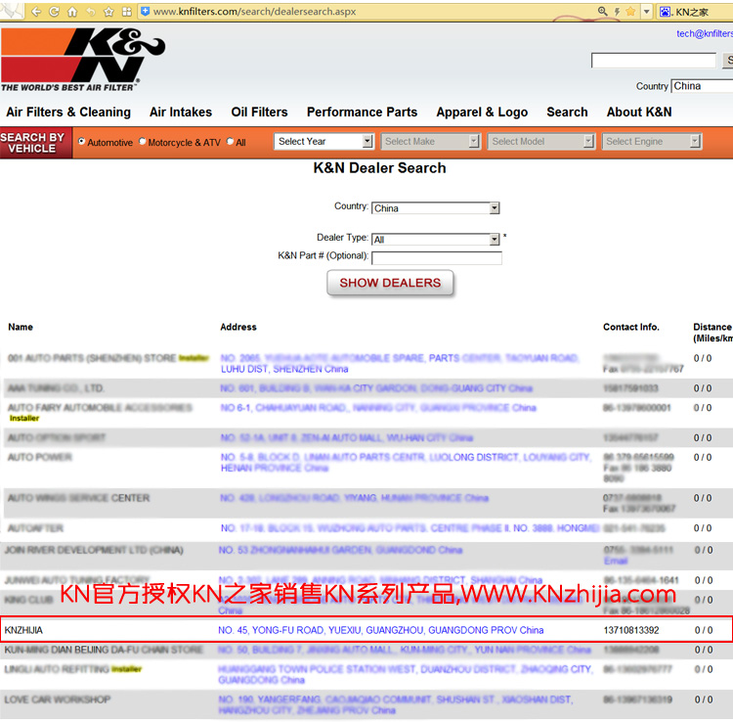Open the dealer search Country dropdown
Viewport: 733px width, 722px height.
(x=436, y=208)
